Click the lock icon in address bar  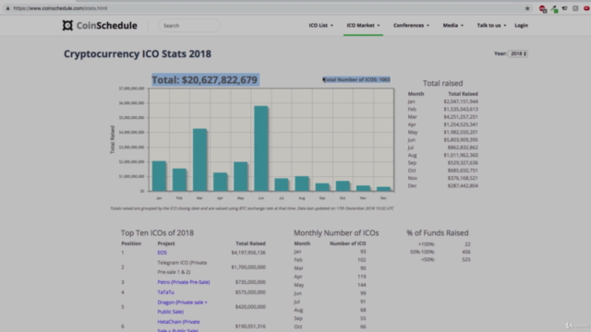(x=7, y=8)
